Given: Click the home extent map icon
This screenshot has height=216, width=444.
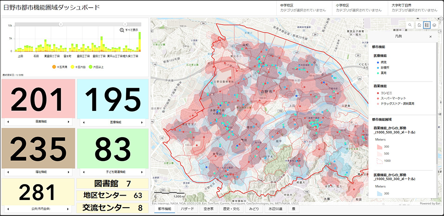Looking at the screenshot, I should [419, 25].
